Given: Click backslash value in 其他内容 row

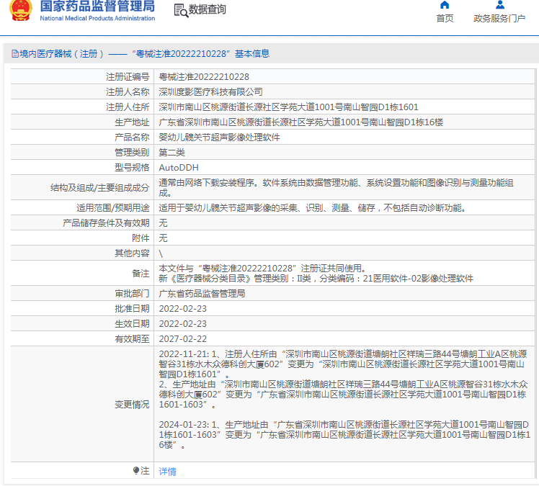Looking at the screenshot, I should pyautogui.click(x=161, y=253).
